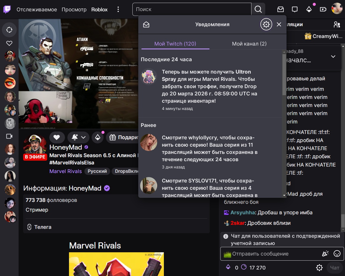Click the Чат send button

pos(335,268)
